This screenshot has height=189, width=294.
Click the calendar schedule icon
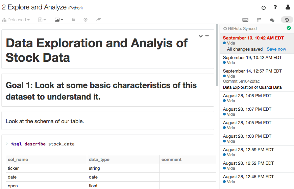tap(259, 20)
